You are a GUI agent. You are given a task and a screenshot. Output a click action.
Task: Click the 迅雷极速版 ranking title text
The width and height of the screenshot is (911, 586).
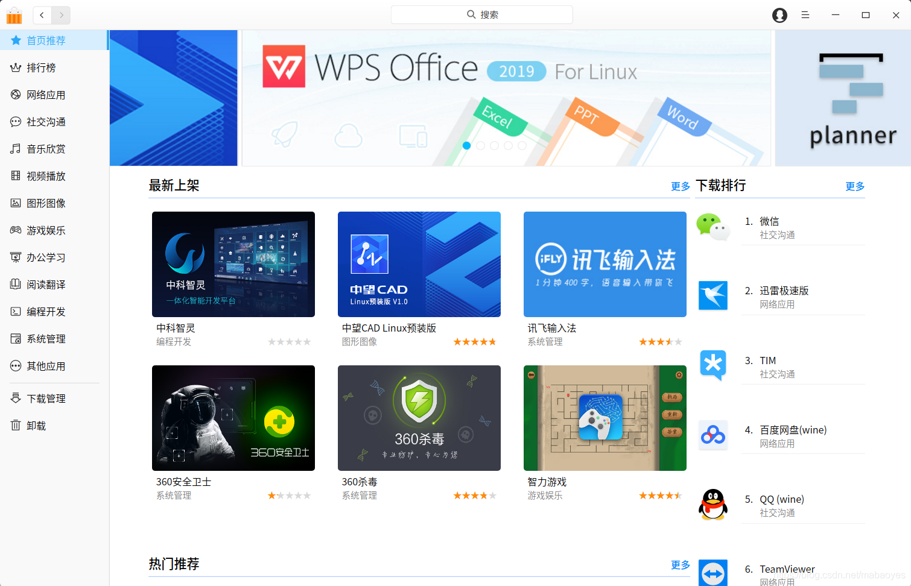(x=784, y=291)
